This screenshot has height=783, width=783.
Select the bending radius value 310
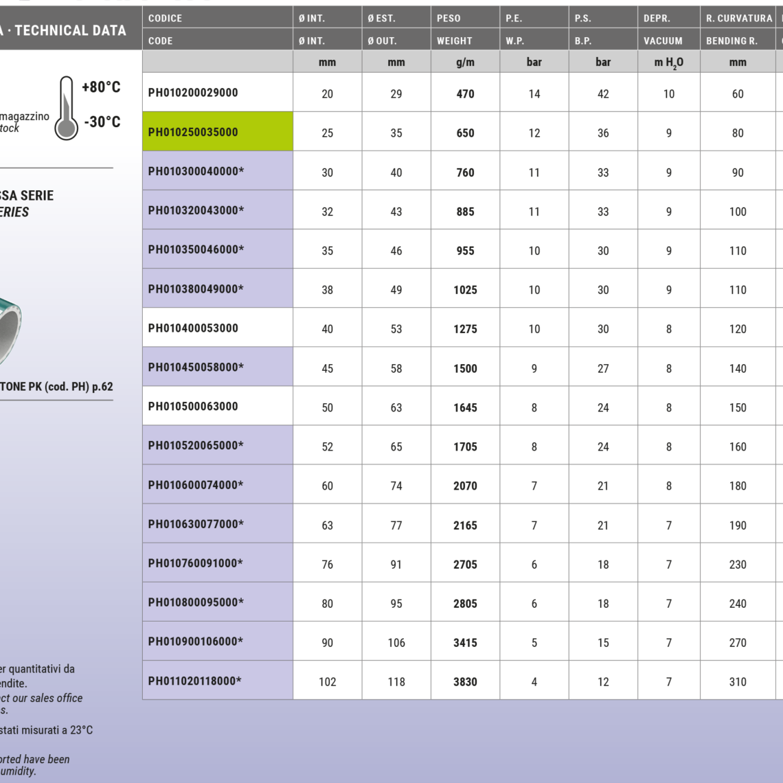click(738, 682)
